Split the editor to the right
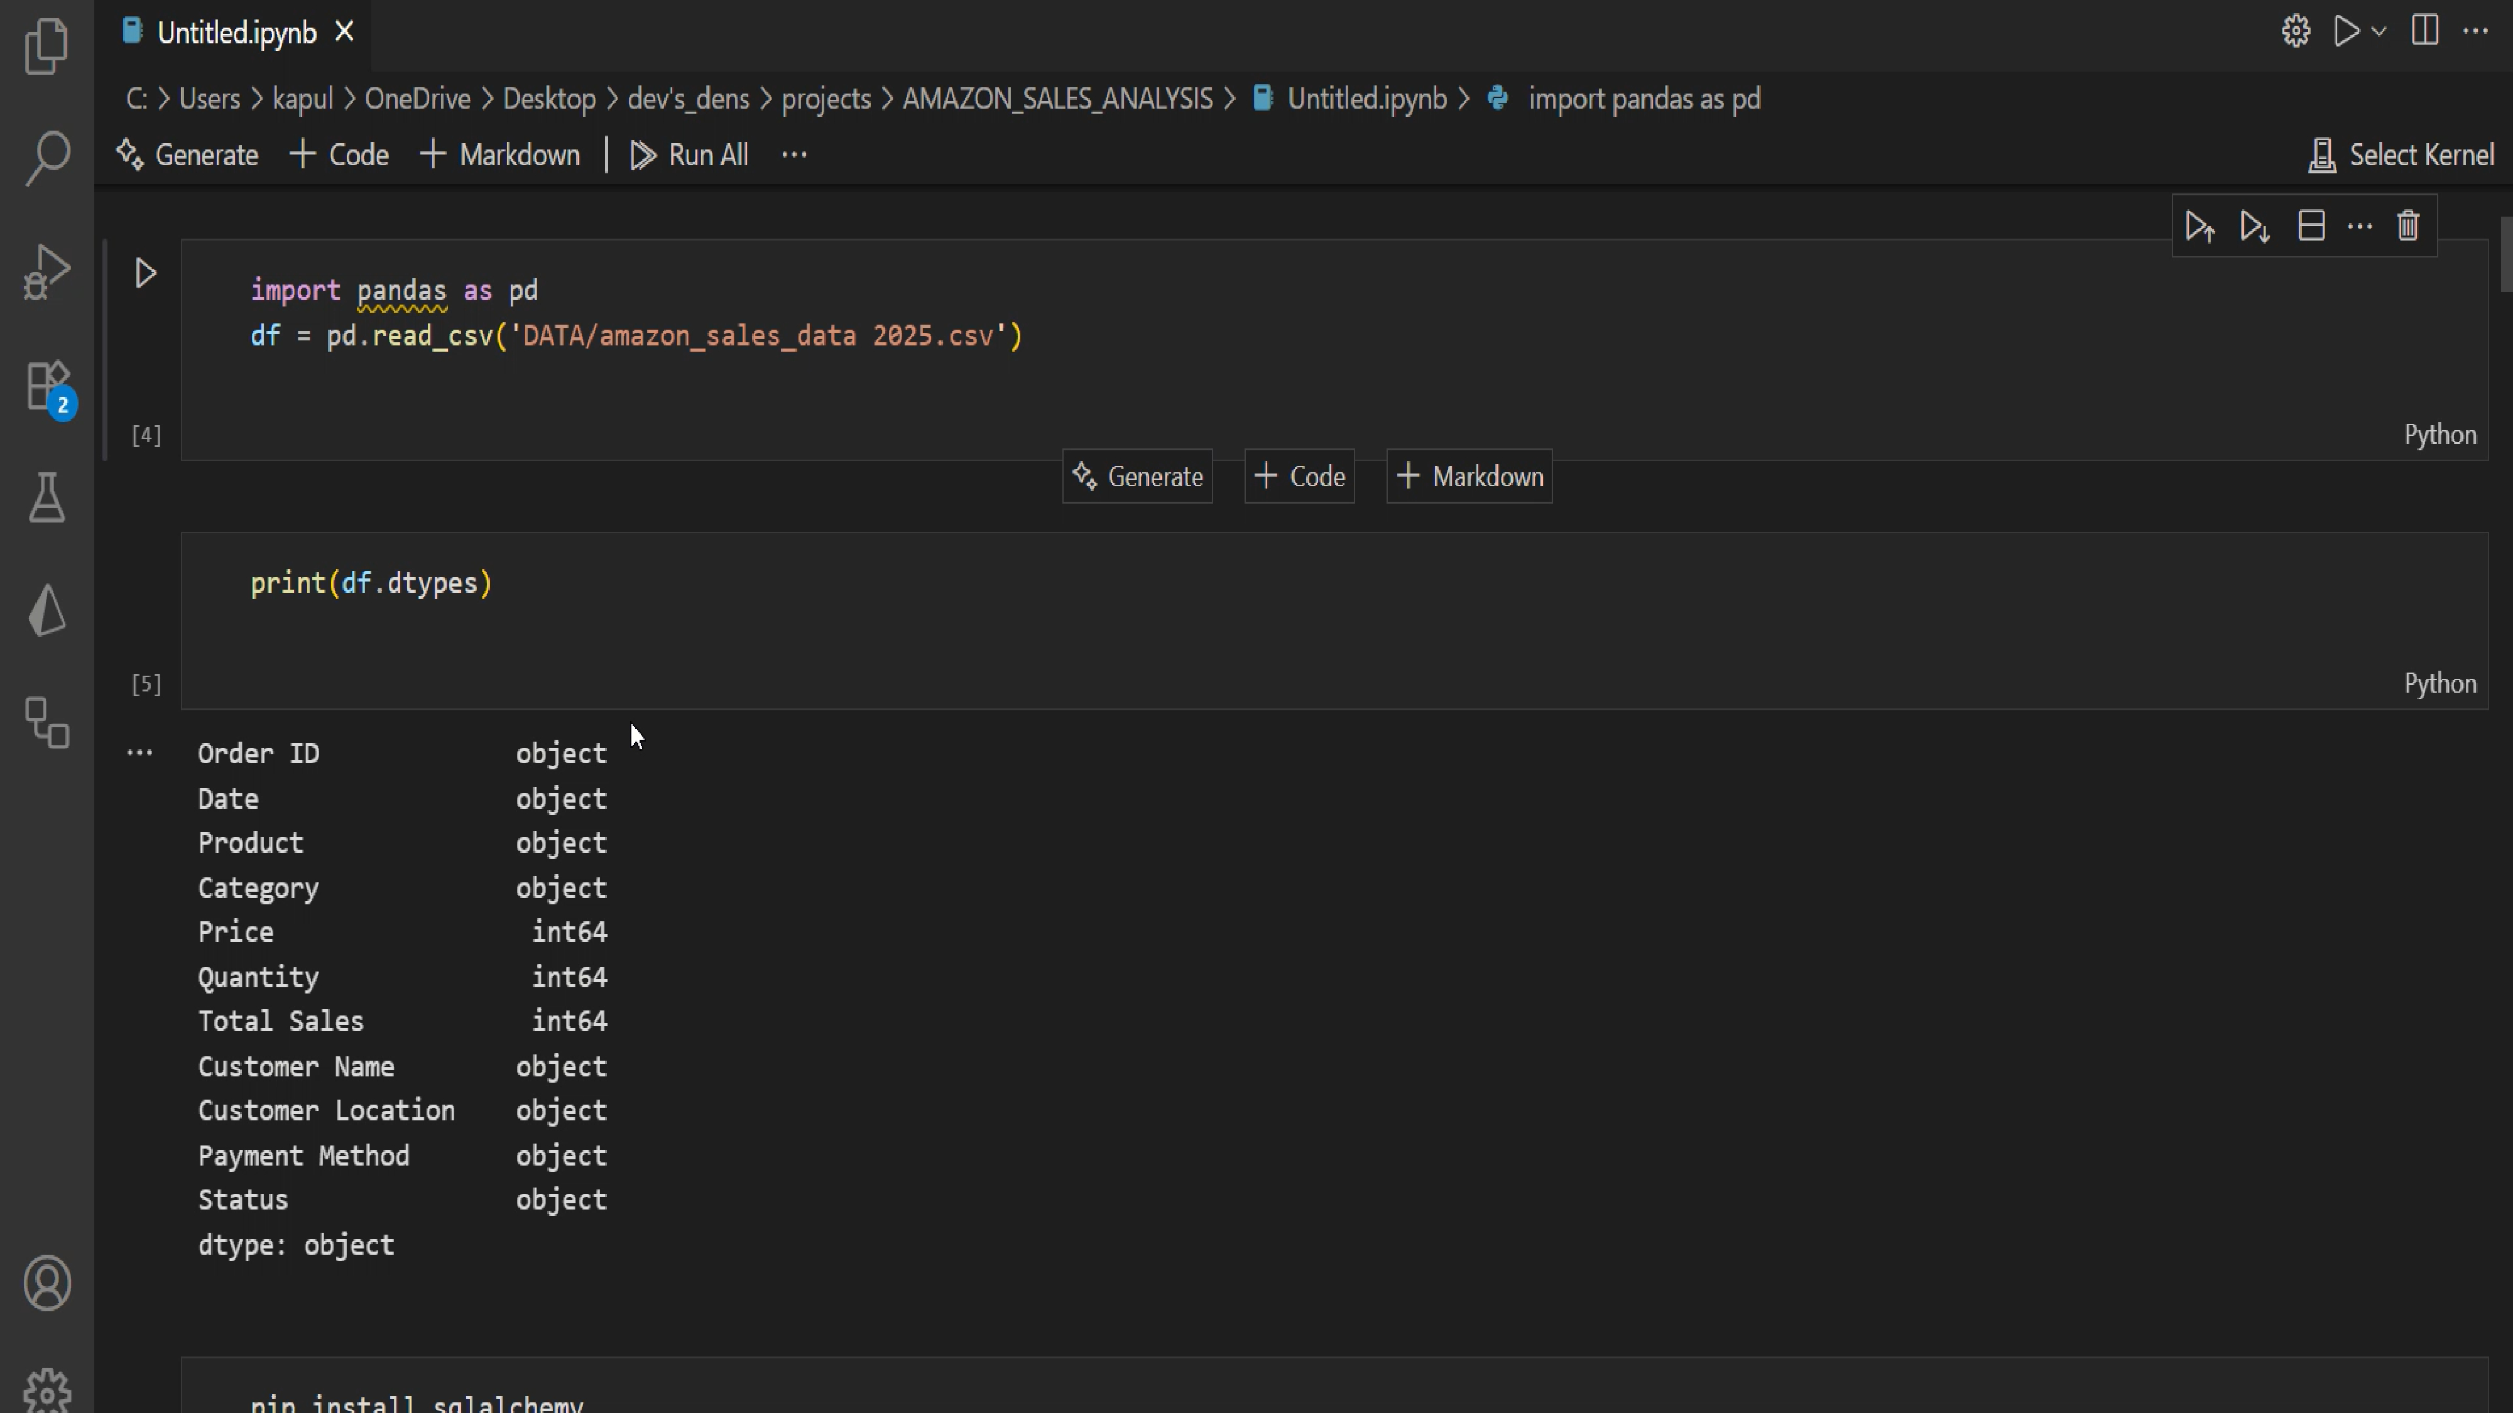 click(x=2424, y=31)
